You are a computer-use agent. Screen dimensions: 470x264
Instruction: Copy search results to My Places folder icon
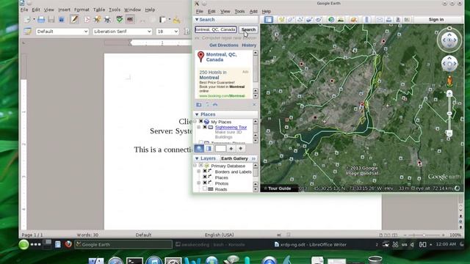pyautogui.click(x=199, y=104)
